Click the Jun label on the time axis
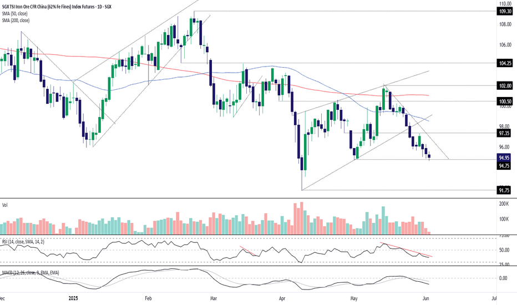The image size is (517, 305). [x=425, y=298]
